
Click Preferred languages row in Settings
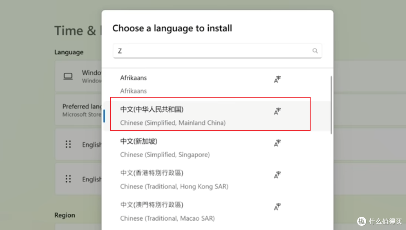coord(79,110)
